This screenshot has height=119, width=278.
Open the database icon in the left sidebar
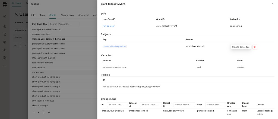pyautogui.click(x=5, y=42)
